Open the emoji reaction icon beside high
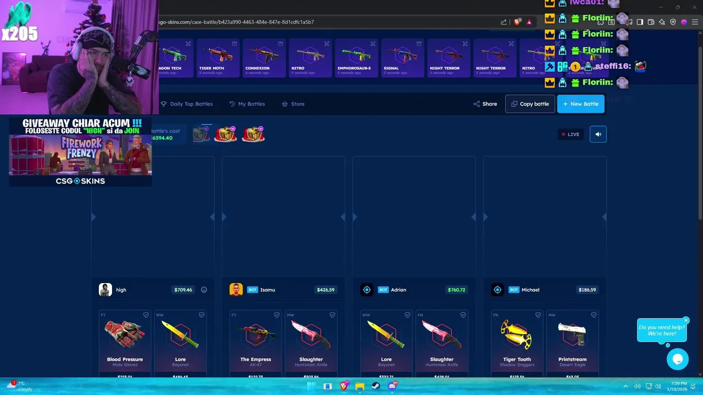The width and height of the screenshot is (703, 395). (204, 290)
